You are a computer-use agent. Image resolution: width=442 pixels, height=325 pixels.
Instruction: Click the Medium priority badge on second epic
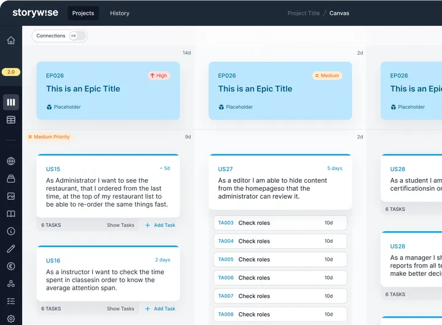327,75
